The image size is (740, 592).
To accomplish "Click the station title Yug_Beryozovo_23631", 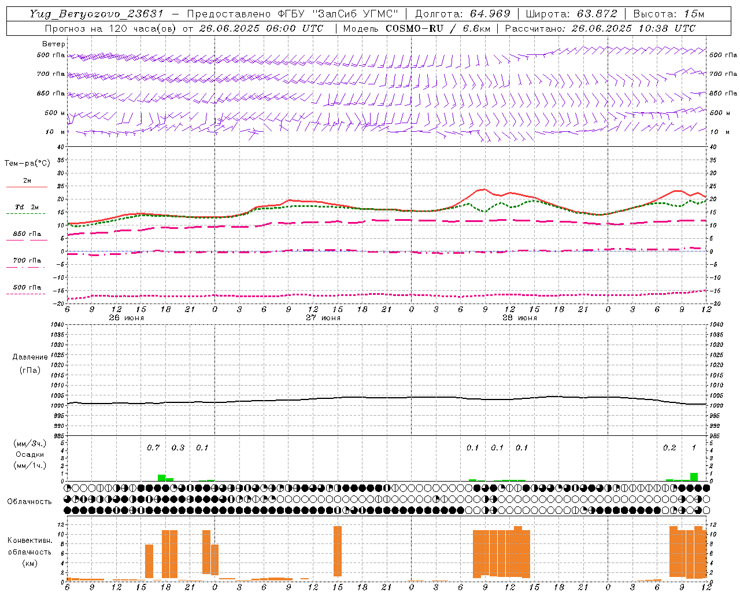I will click(97, 14).
